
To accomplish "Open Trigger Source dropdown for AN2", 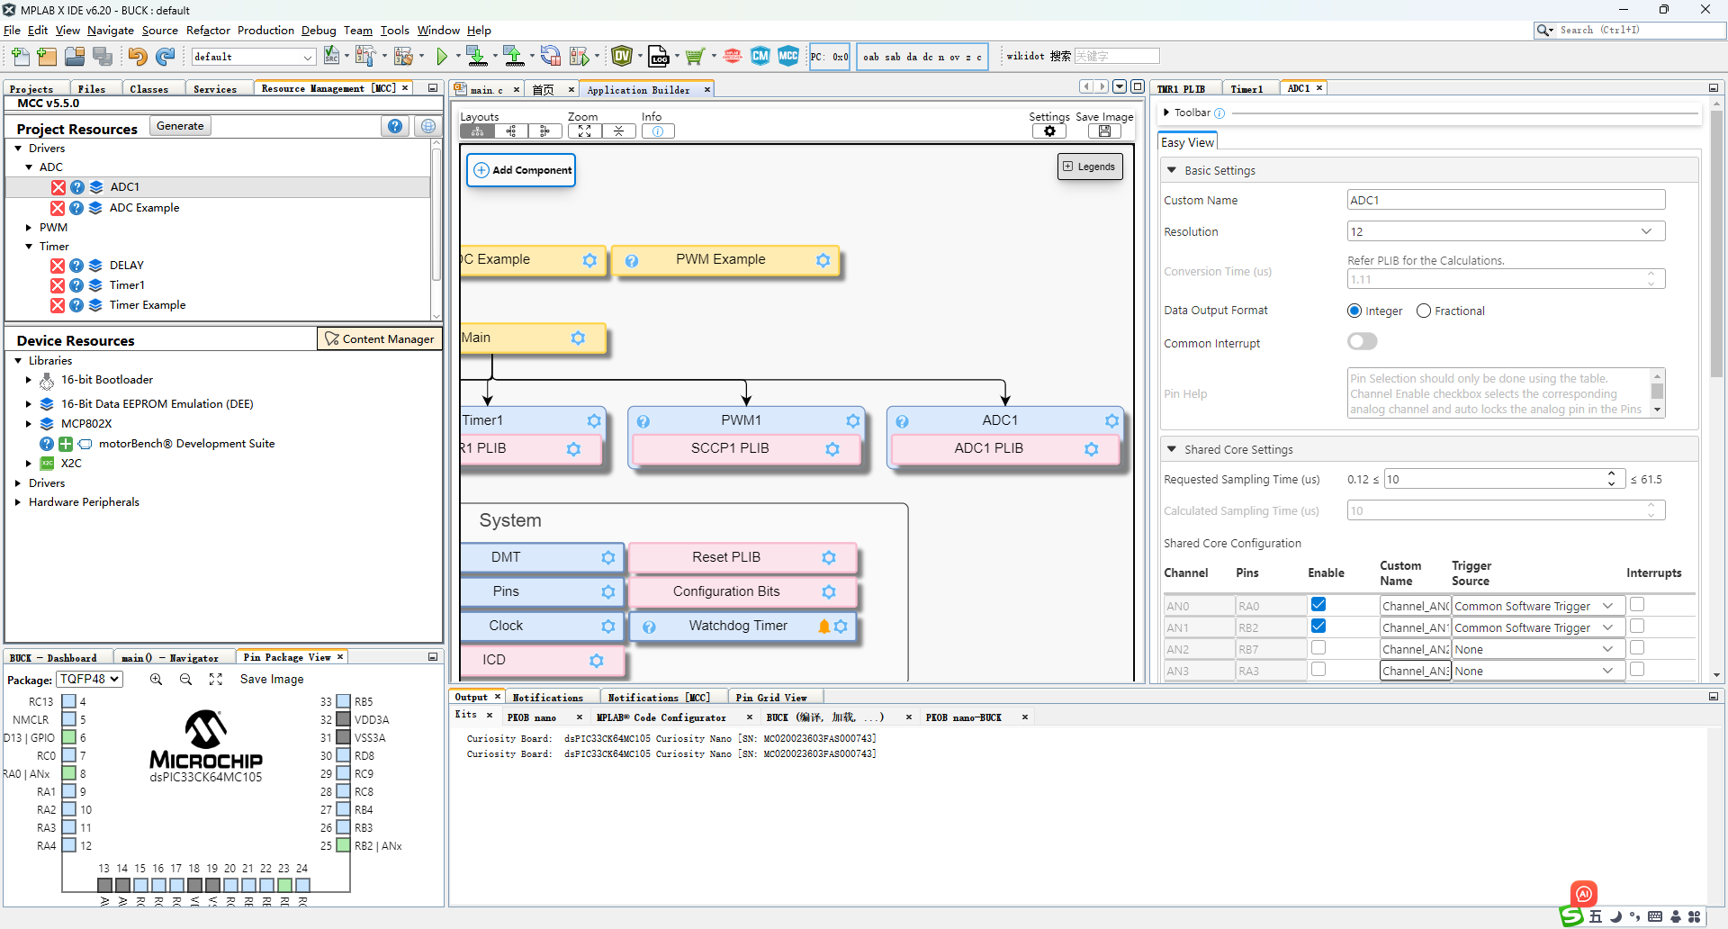I will coord(1538,649).
